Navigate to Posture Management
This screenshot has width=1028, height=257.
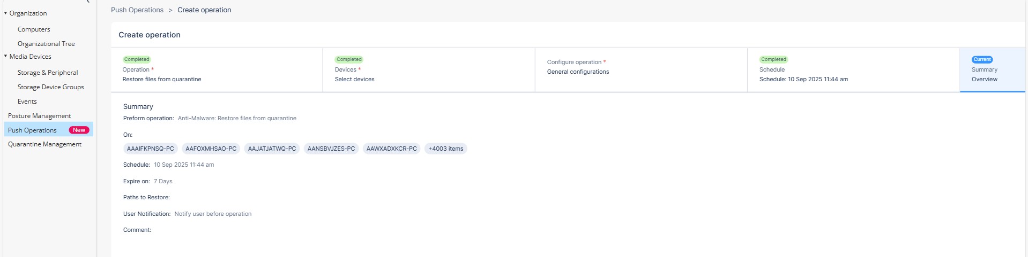(39, 116)
